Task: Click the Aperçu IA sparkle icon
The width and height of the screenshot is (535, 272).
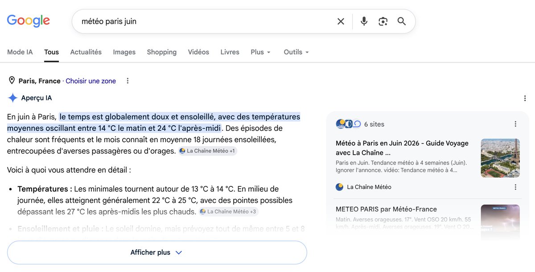Action: 12,98
